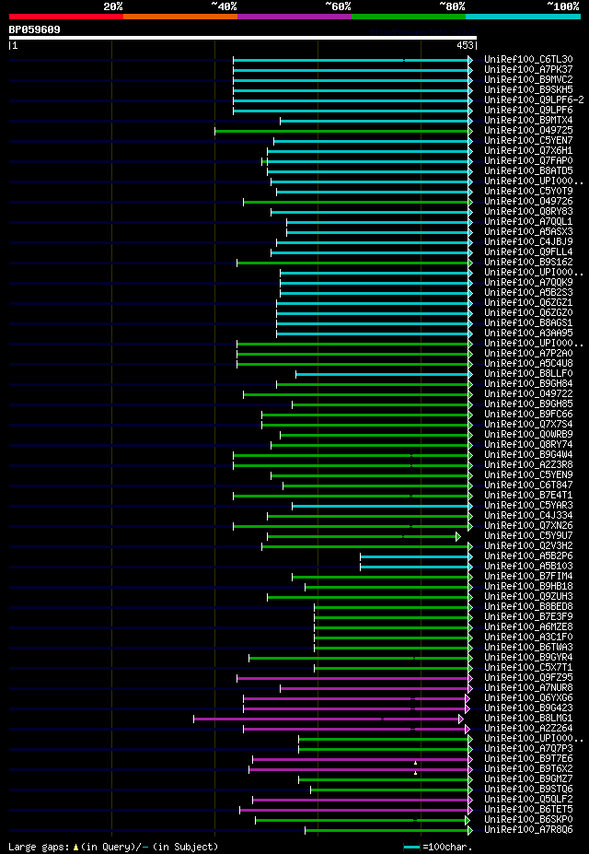Select the UniRef100_A5B2S3 label

pyautogui.click(x=528, y=292)
